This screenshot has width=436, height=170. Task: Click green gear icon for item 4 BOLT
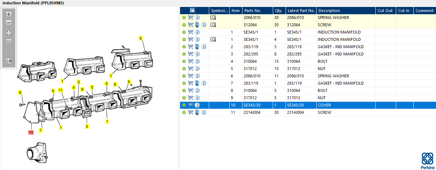(x=184, y=61)
